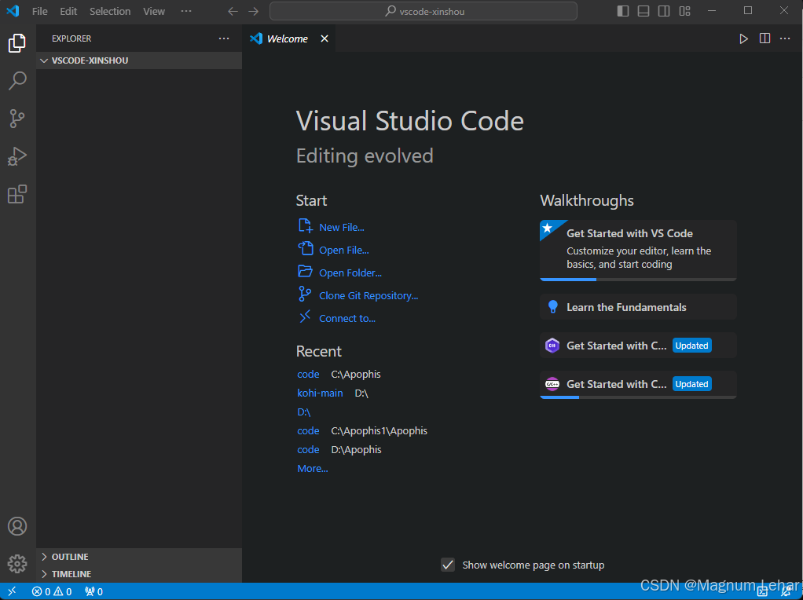This screenshot has width=803, height=600.
Task: Open recent code folder at D:\Apophis
Action: click(308, 449)
